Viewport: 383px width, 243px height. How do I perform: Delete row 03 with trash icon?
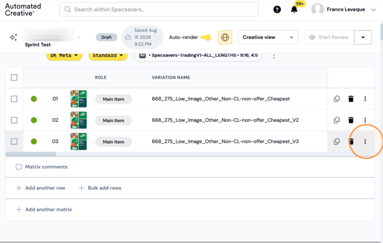[x=351, y=141]
